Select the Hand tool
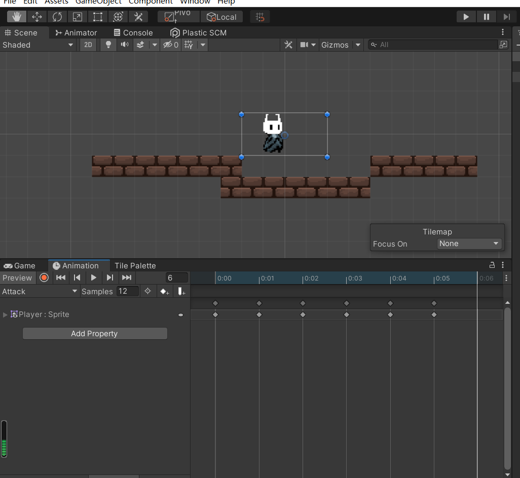The width and height of the screenshot is (520, 478). click(17, 17)
